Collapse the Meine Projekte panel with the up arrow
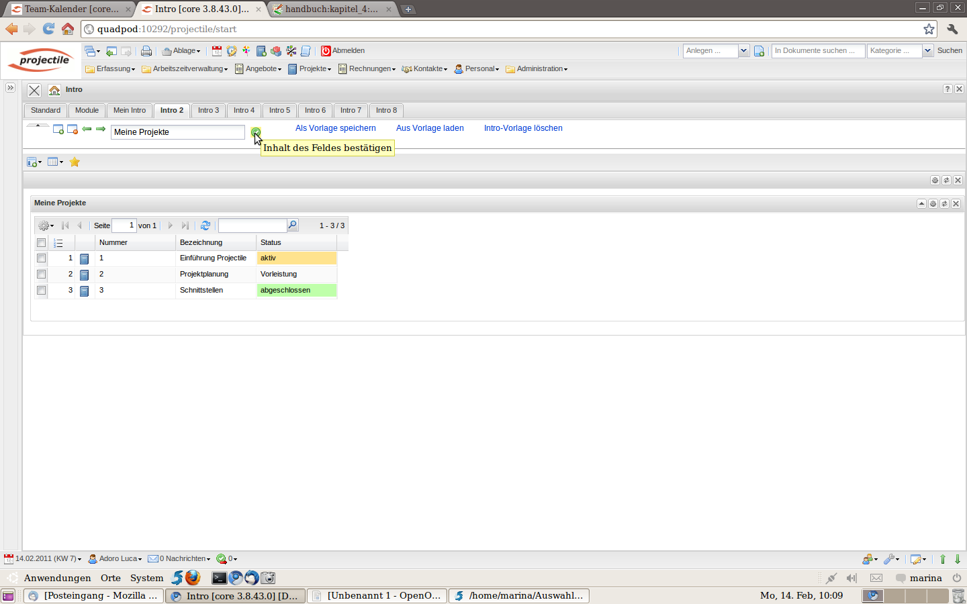The image size is (967, 604). 921,203
